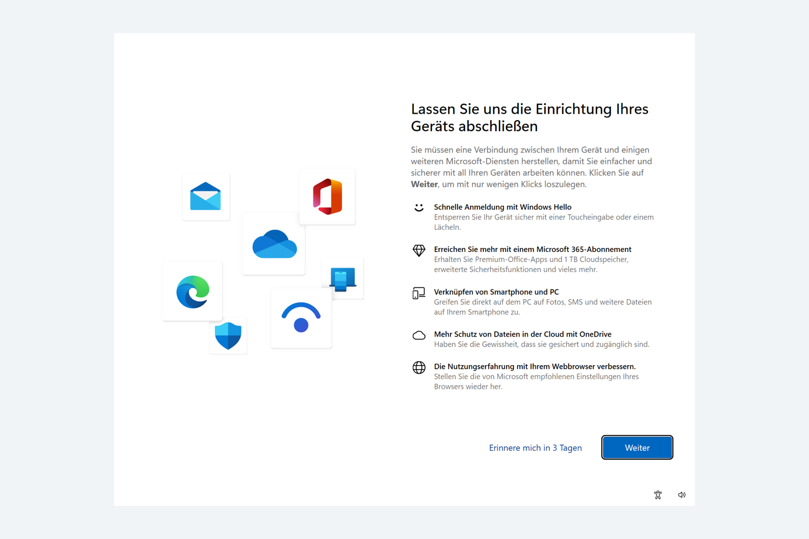Click the Weiter button
The width and height of the screenshot is (809, 539).
pyautogui.click(x=637, y=447)
